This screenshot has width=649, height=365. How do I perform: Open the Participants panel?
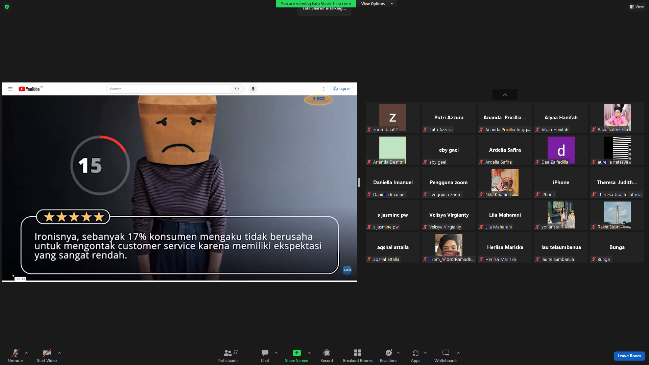(228, 356)
